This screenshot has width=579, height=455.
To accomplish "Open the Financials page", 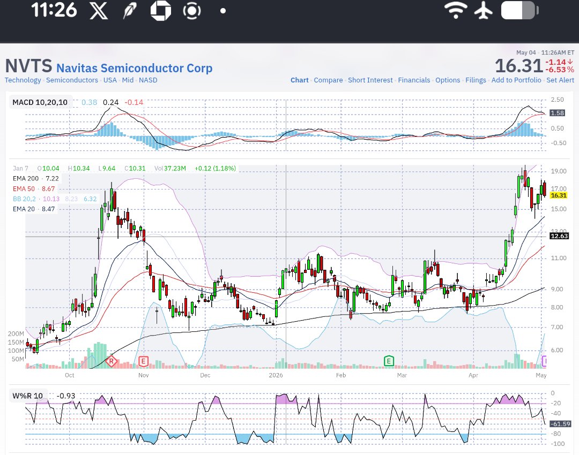I will 414,80.
